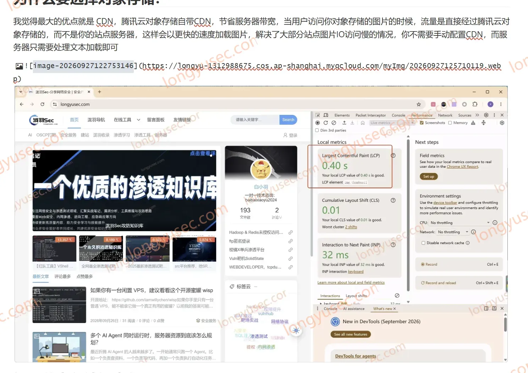Open the Performance capture settings gear
The image size is (528, 373).
[x=502, y=123]
